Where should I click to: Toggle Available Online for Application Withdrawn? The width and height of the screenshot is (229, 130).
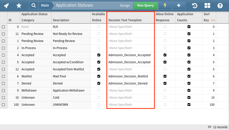pos(99,90)
